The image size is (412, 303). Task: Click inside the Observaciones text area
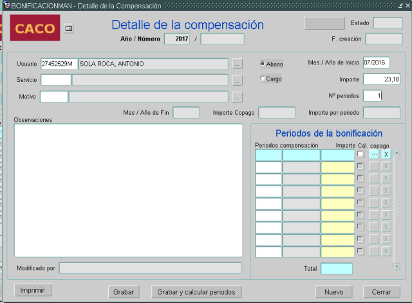pos(129,190)
